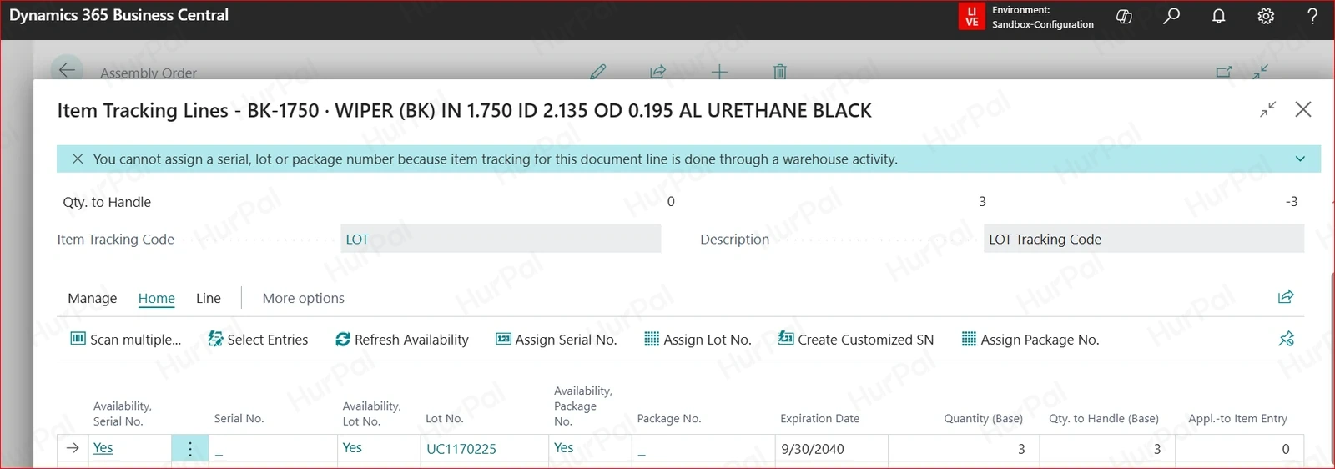The width and height of the screenshot is (1335, 469).
Task: Open the help question mark
Action: (x=1312, y=16)
